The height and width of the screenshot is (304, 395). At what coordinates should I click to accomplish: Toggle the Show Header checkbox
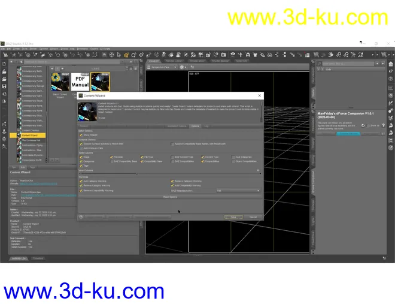click(81, 135)
